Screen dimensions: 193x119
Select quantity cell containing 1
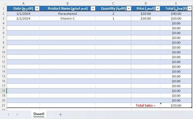click(x=113, y=18)
